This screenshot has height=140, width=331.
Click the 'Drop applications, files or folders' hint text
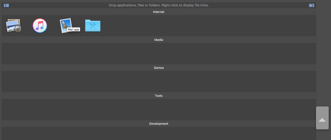coord(159,5)
